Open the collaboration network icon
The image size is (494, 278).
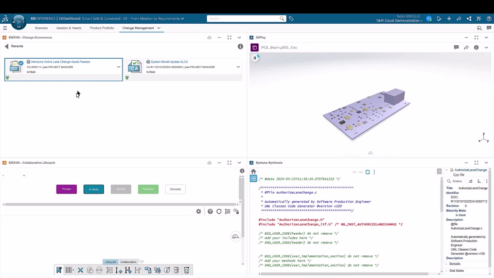tap(469, 19)
